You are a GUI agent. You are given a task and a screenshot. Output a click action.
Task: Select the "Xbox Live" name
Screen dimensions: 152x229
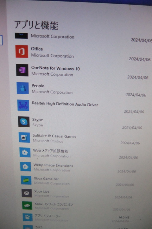[42, 192]
